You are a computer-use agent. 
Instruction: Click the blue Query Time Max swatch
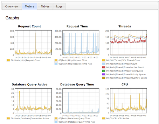[x=56, y=122]
